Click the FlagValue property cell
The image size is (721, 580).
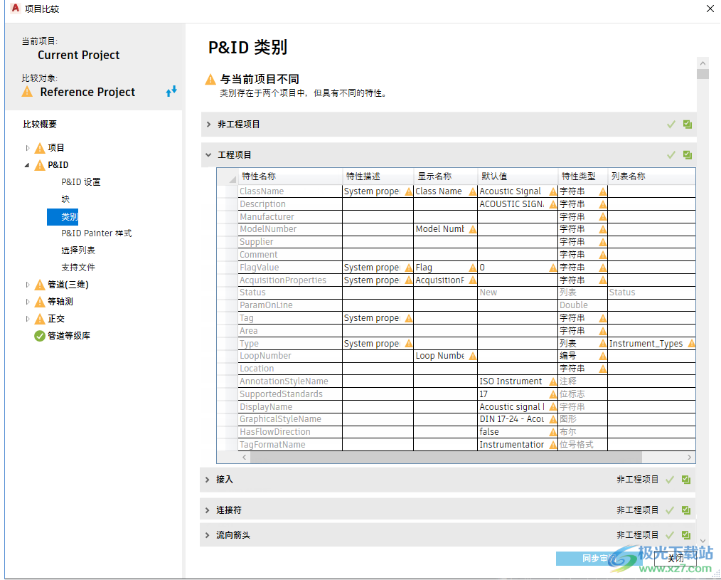tap(290, 268)
